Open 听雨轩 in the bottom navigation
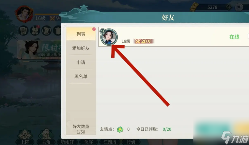The height and width of the screenshot is (145, 249). tap(67, 142)
